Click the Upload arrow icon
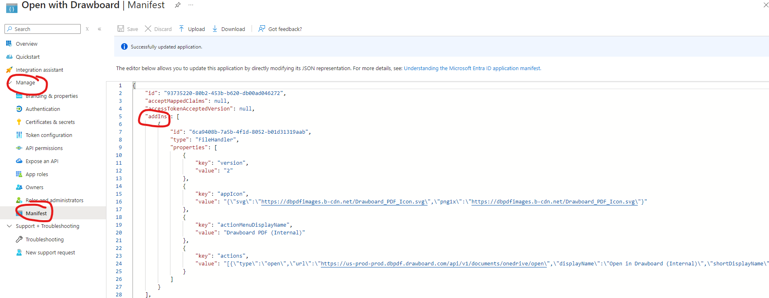Screen dimensions: 769x298 click(x=181, y=29)
